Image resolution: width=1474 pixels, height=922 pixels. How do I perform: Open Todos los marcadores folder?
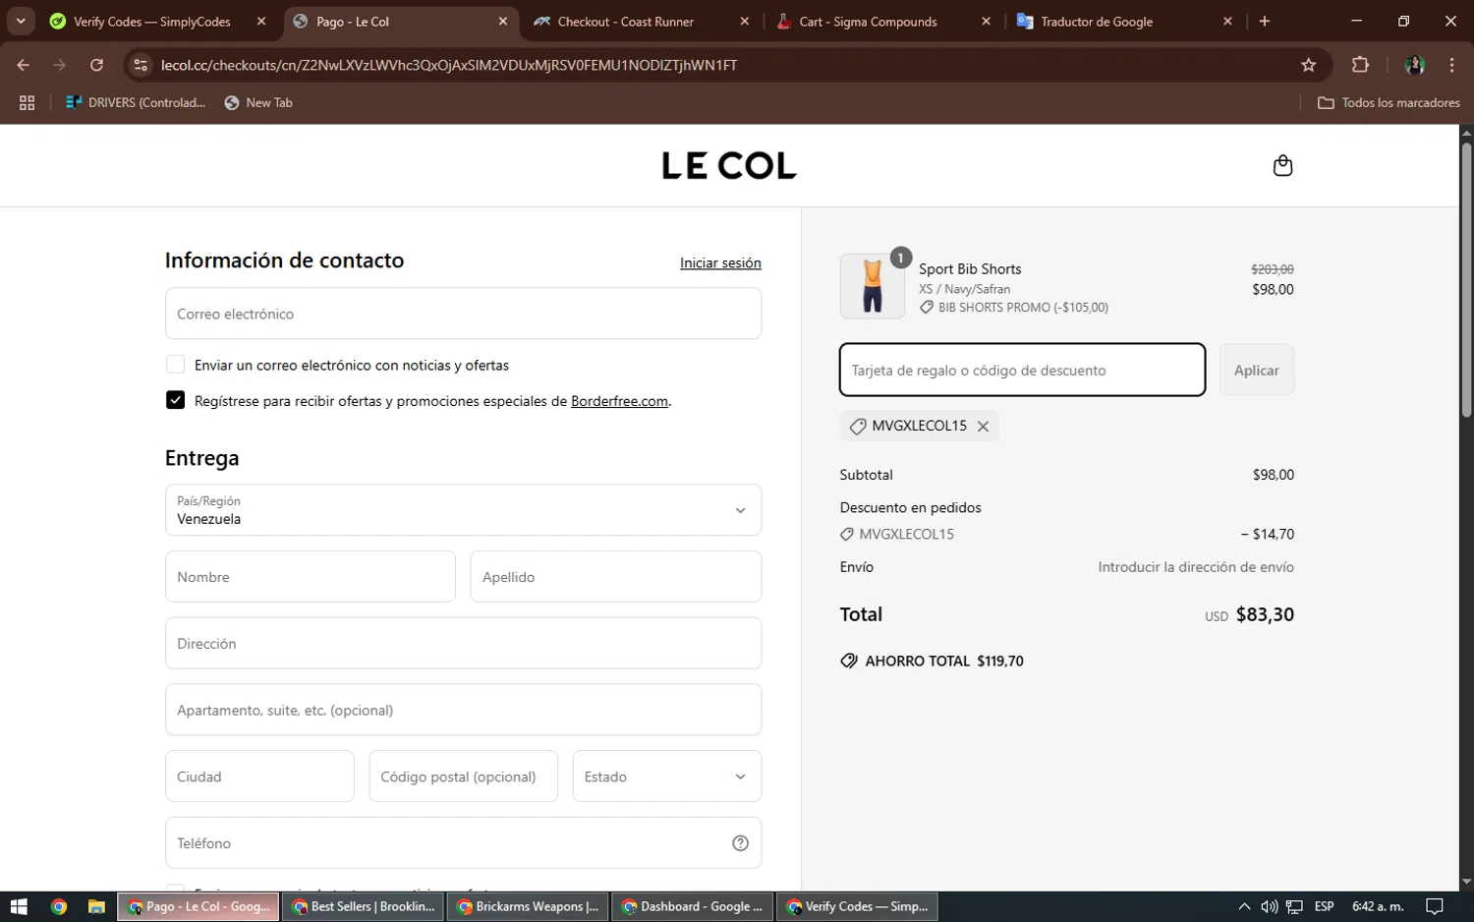1389,102
